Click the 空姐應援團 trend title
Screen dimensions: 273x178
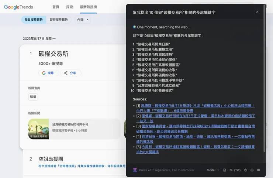[51, 159]
